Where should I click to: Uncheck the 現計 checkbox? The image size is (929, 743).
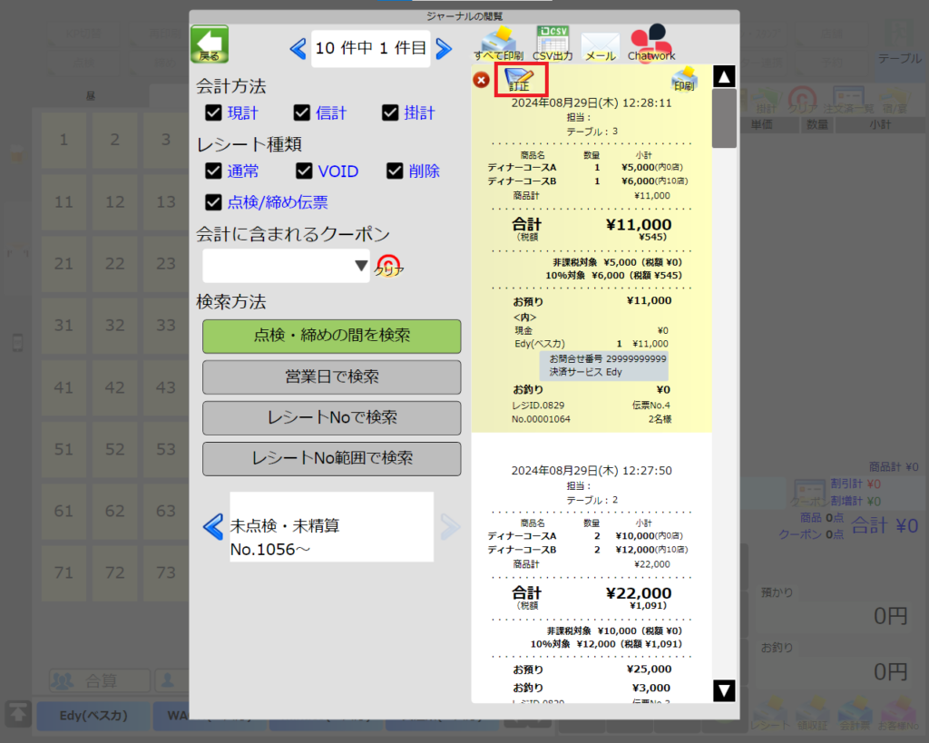[x=214, y=112]
